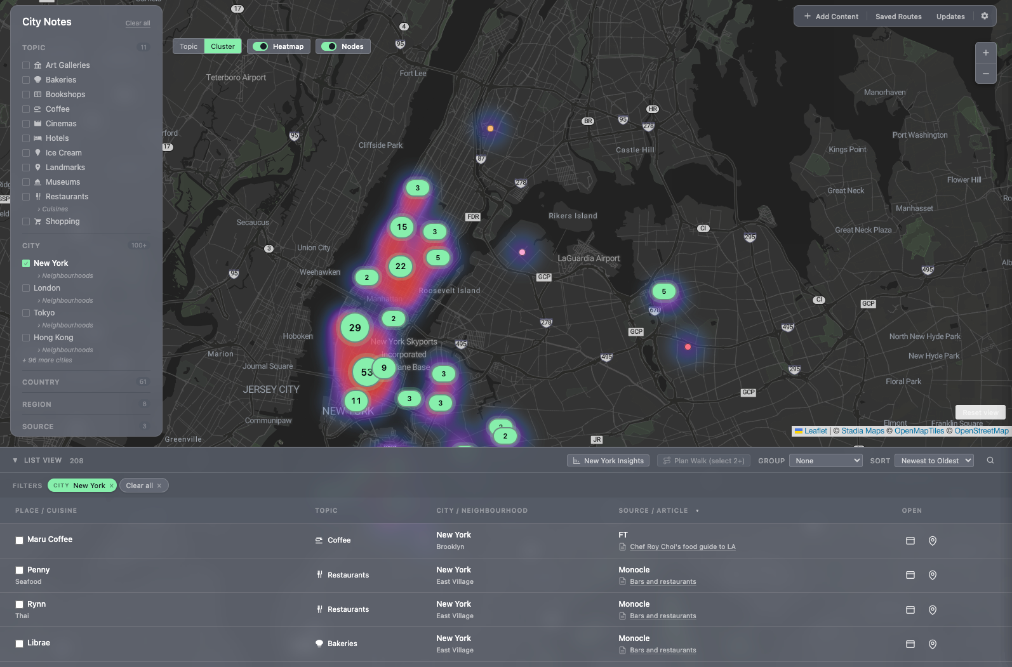Locate Librae with map pin icon
This screenshot has width=1012, height=667.
pos(933,644)
